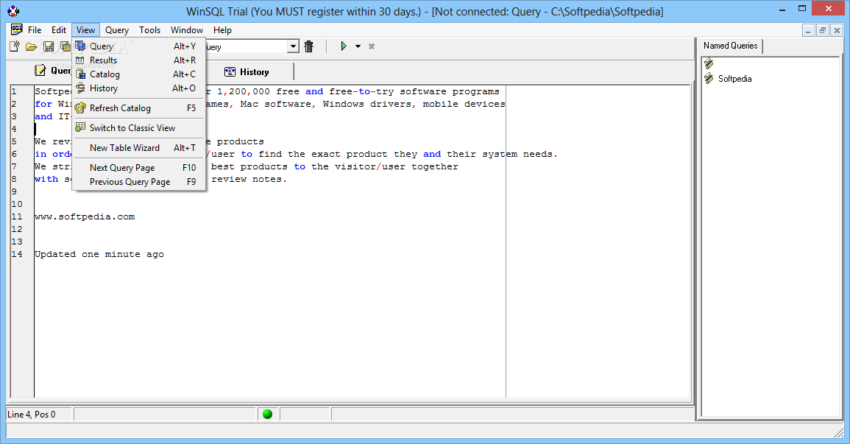Click the gray cancel query X icon
The image size is (850, 444).
click(372, 46)
